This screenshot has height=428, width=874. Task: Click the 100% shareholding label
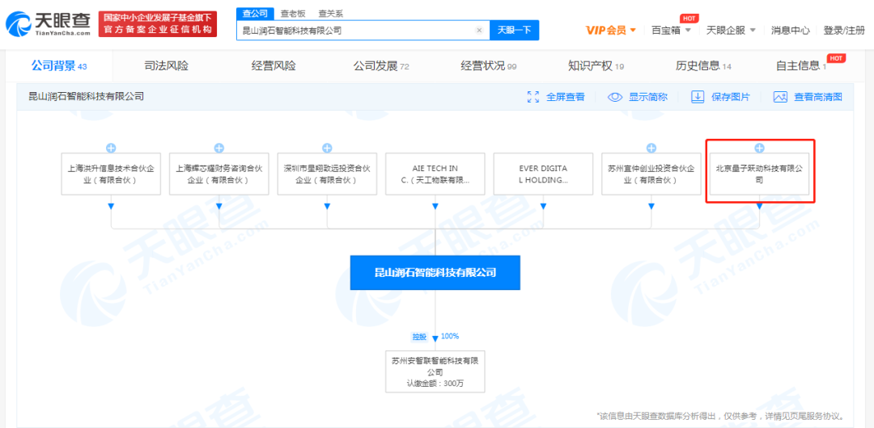pos(450,336)
